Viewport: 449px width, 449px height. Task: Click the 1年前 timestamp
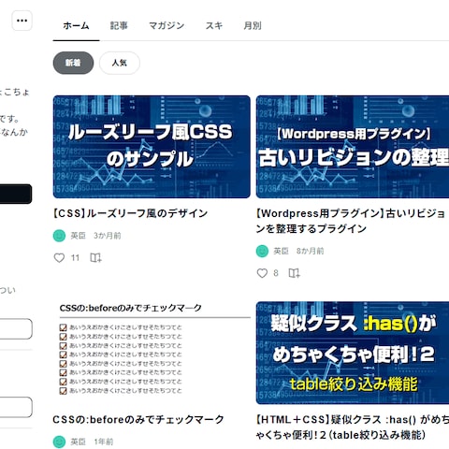104,442
